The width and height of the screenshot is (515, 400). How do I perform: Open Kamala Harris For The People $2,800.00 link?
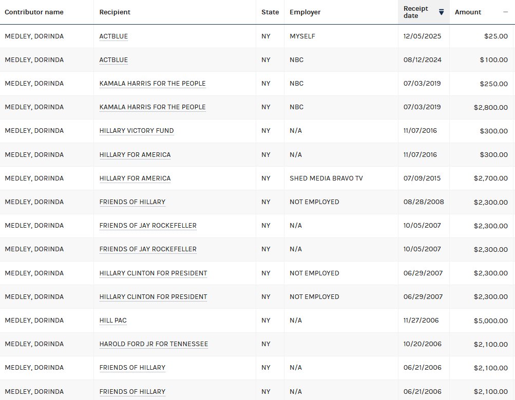152,107
